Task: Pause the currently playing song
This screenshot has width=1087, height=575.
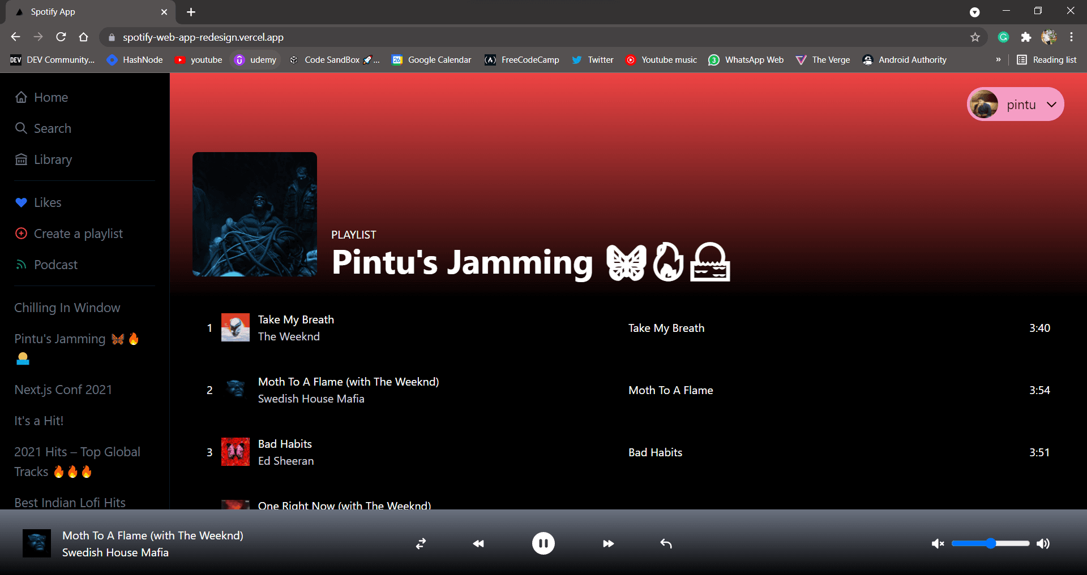Action: (x=543, y=543)
